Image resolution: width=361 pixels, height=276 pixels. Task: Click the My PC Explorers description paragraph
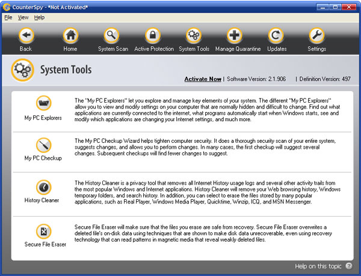[207, 110]
